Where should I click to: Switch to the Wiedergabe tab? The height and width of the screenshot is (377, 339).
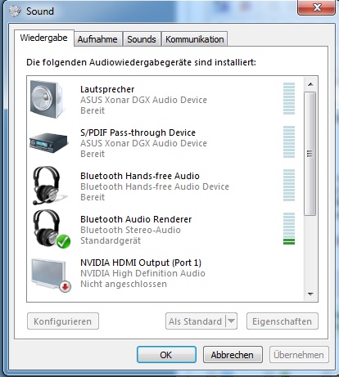click(43, 38)
